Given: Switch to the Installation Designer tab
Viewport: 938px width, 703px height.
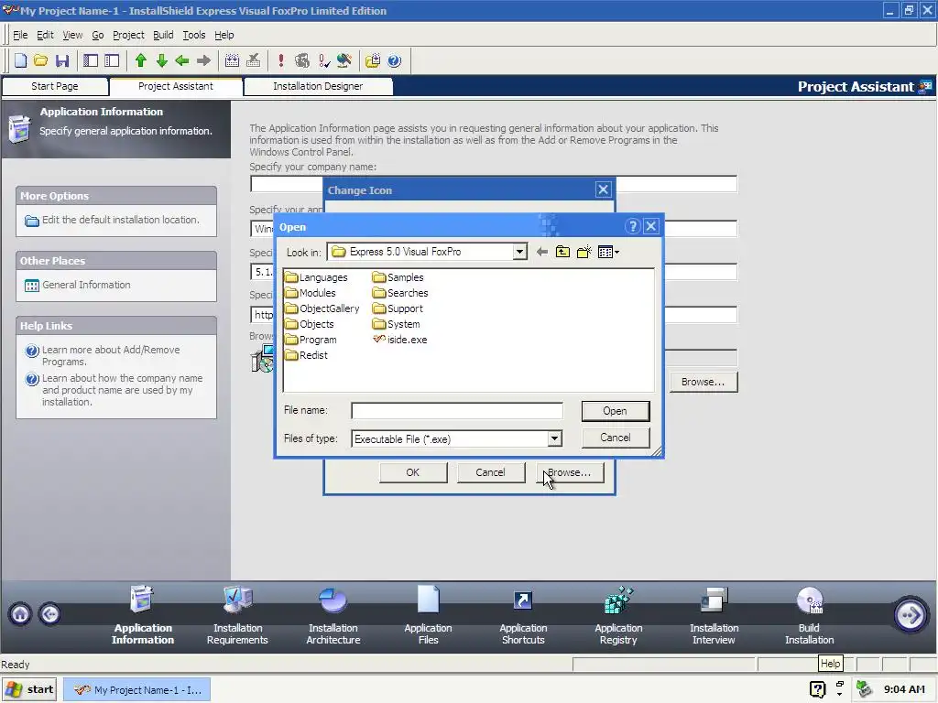Looking at the screenshot, I should click(x=318, y=86).
